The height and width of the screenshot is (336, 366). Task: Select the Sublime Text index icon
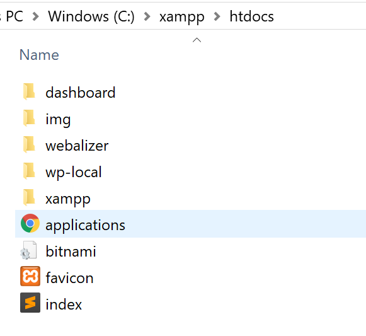pos(30,303)
